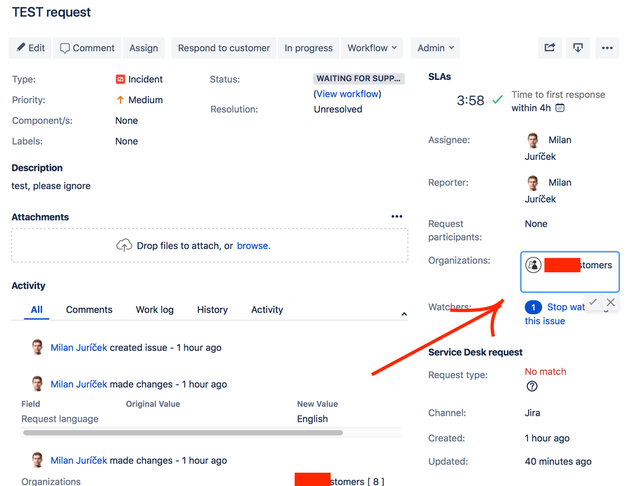Click the watchers count badge
Screen dimensions: 634x486
[533, 307]
